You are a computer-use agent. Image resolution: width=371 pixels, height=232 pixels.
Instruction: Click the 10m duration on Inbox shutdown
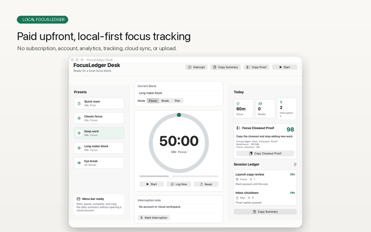pyautogui.click(x=293, y=193)
